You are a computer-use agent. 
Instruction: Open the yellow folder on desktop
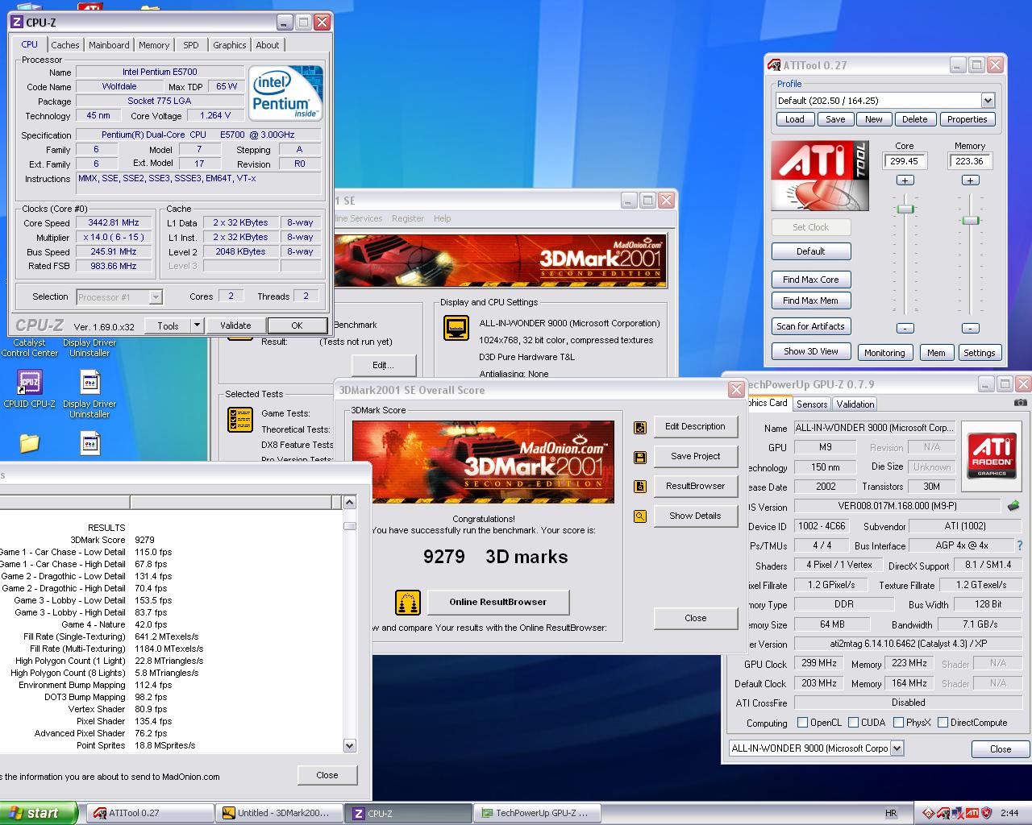[30, 442]
